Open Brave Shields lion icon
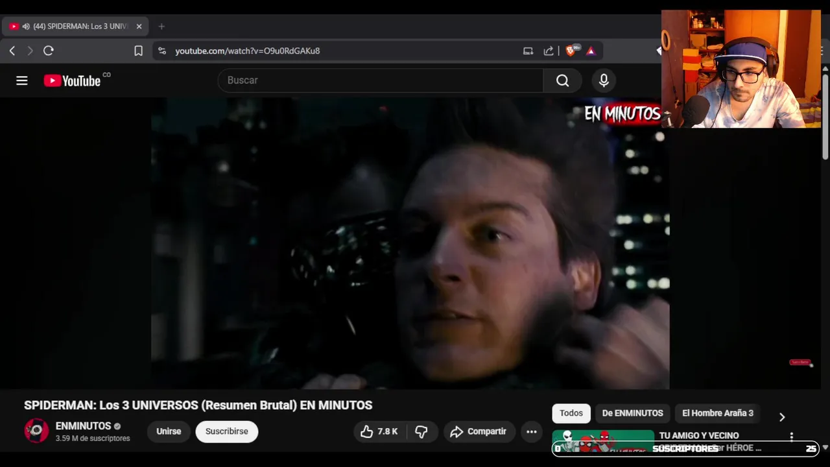Screen dimensions: 830x467 coord(571,51)
